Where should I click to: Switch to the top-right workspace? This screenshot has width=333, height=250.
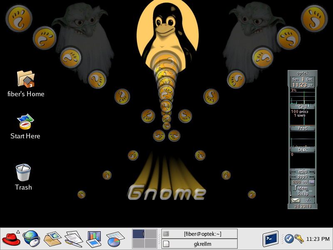(151, 234)
